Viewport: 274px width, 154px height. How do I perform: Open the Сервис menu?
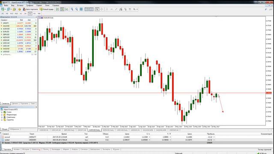[x=39, y=6]
